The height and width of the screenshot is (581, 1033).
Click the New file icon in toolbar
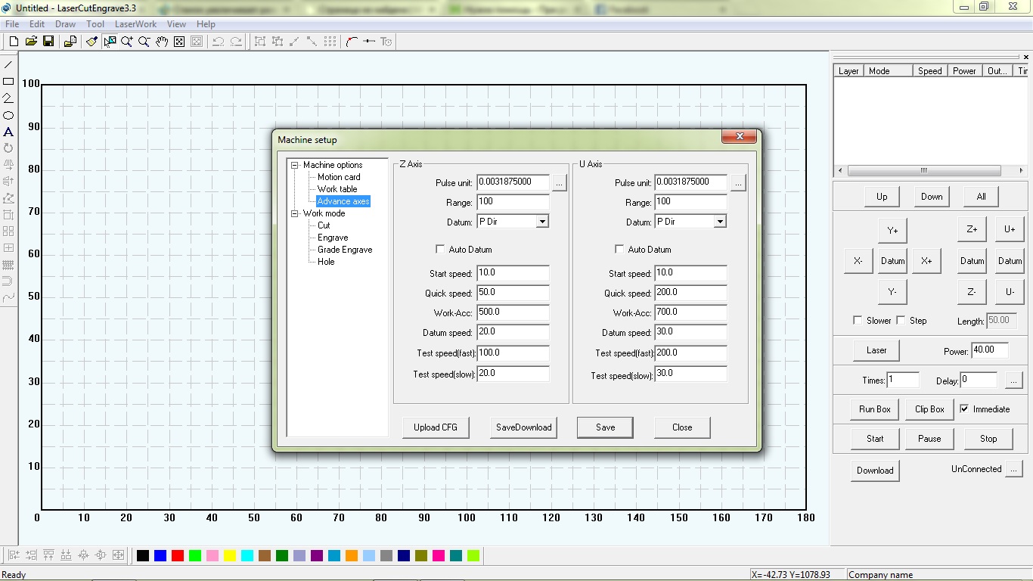[14, 42]
